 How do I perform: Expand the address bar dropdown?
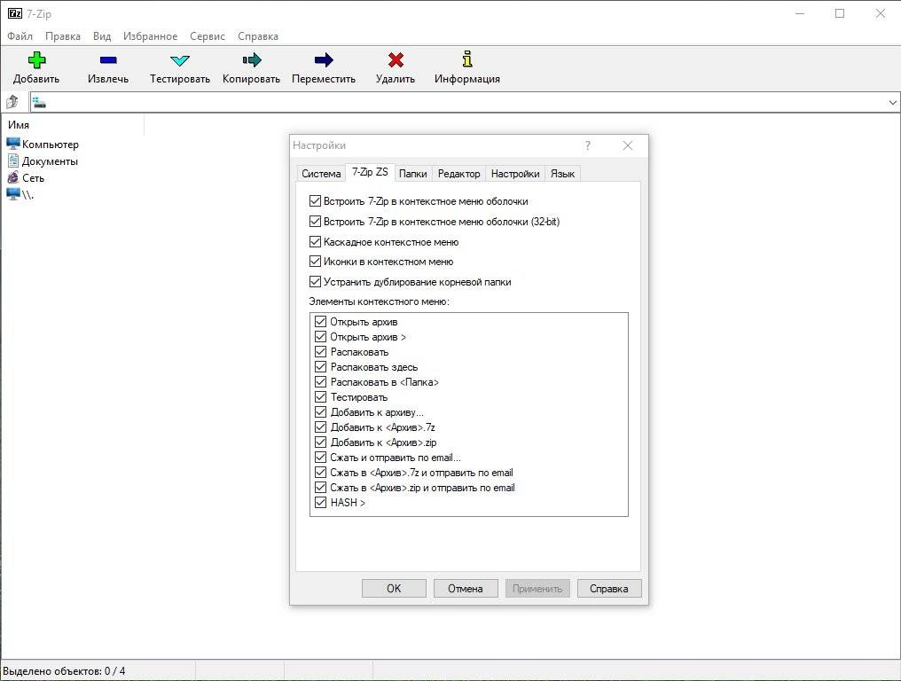pyautogui.click(x=892, y=102)
